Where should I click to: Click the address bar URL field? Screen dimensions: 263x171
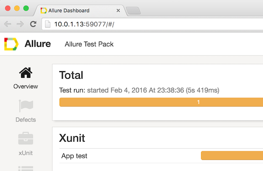click(152, 24)
